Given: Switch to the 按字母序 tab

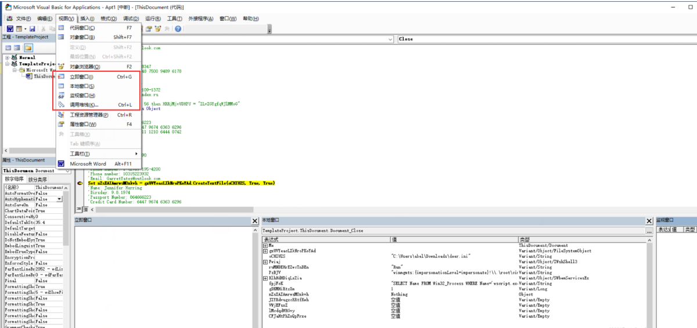Looking at the screenshot, I should [x=14, y=179].
